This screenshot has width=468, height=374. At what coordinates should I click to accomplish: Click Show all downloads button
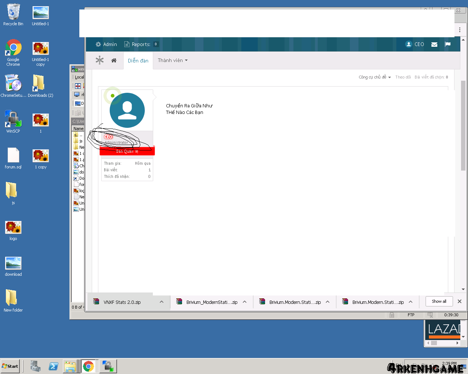coord(439,301)
